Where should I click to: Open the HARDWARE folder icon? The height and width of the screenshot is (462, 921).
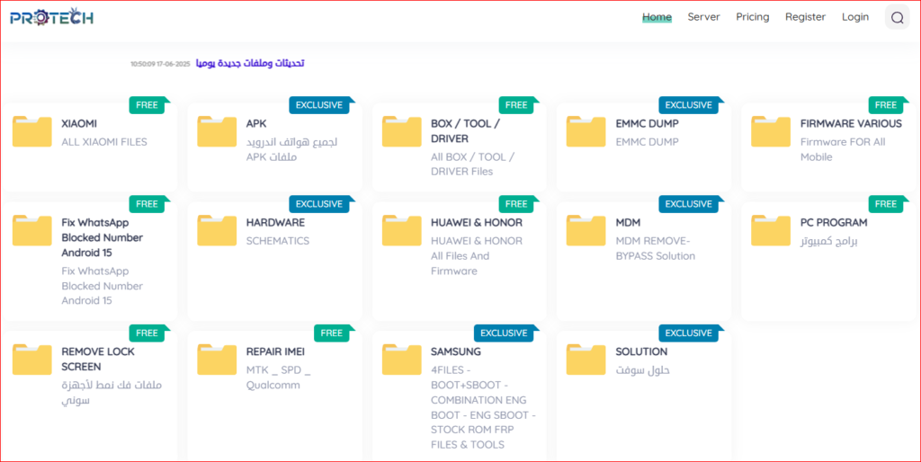pyautogui.click(x=217, y=230)
